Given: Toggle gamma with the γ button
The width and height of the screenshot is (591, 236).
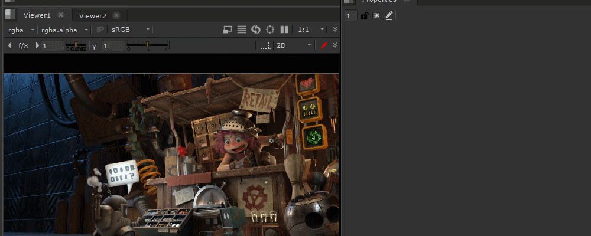Looking at the screenshot, I should tap(94, 46).
